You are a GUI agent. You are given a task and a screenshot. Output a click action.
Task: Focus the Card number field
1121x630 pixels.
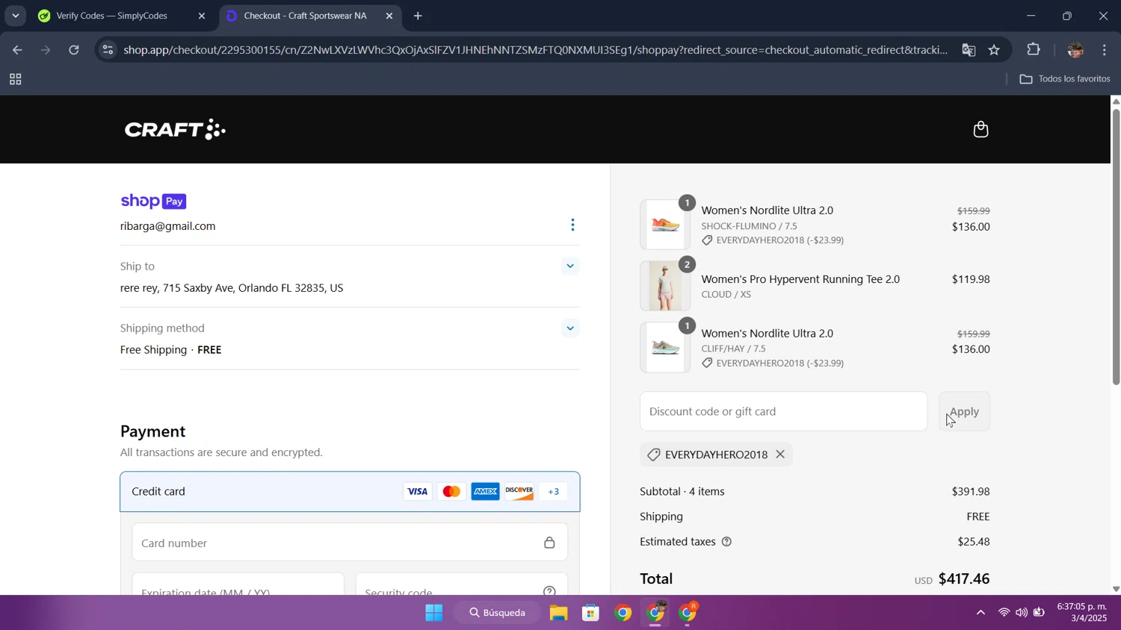click(x=350, y=543)
